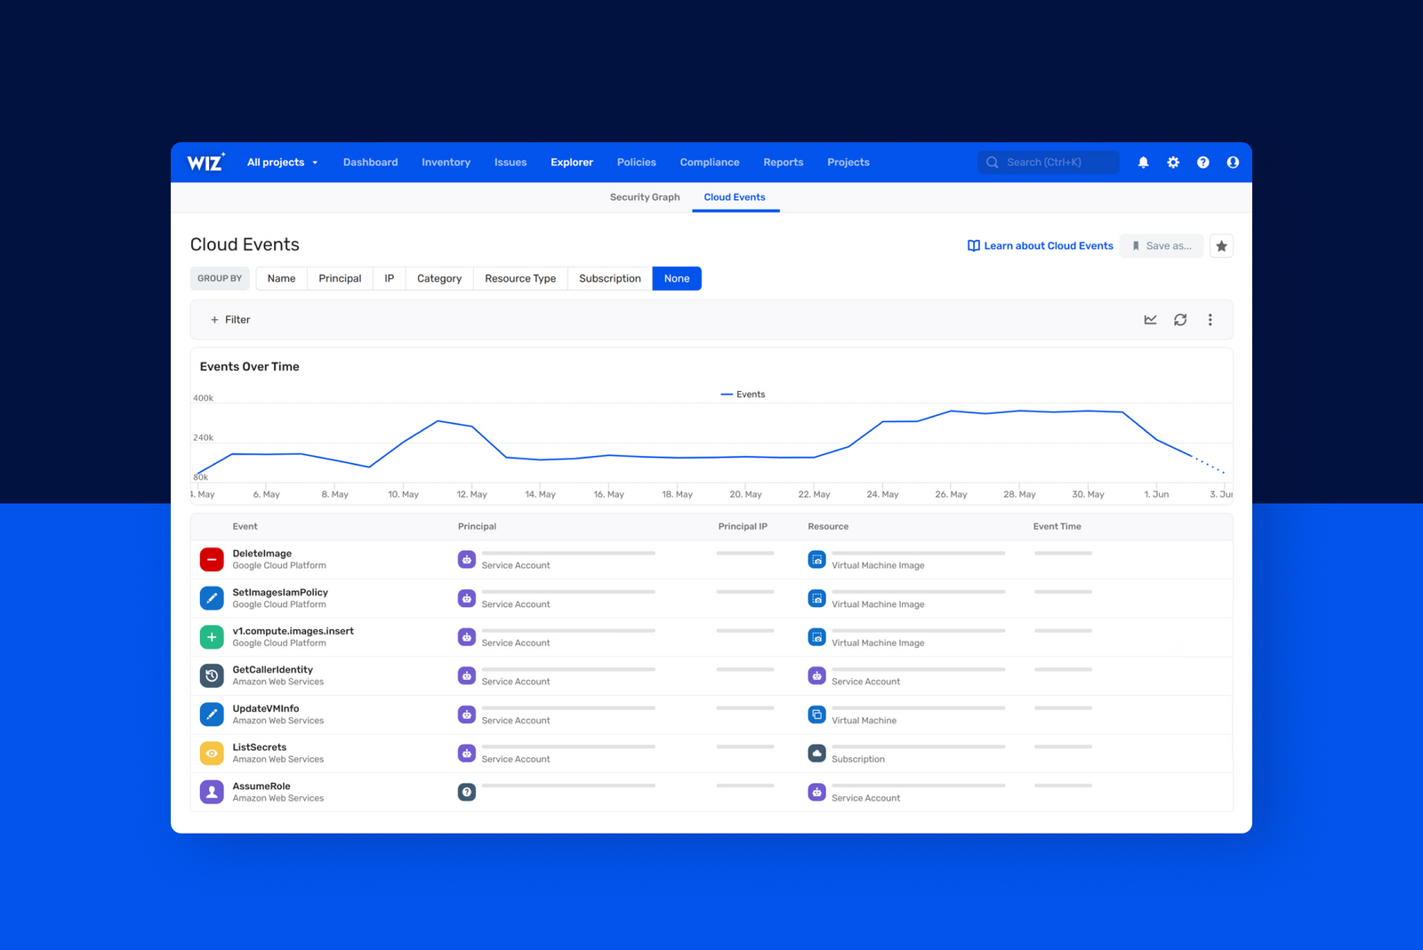Open notifications via the bell icon
This screenshot has height=950, width=1423.
pos(1143,162)
